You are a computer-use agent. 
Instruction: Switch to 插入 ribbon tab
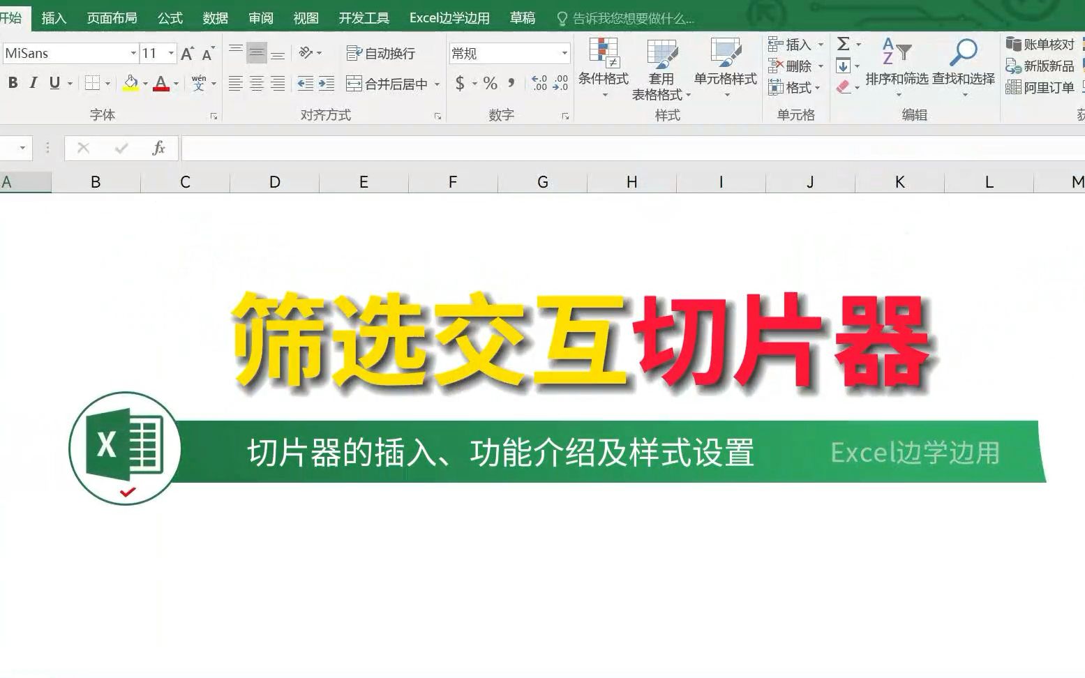(x=54, y=18)
